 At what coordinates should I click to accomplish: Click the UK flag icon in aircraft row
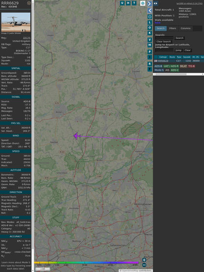pos(156,61)
